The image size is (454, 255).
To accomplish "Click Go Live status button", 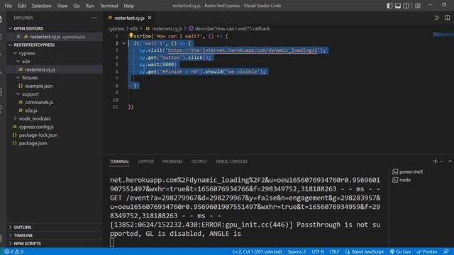I will coord(400,252).
